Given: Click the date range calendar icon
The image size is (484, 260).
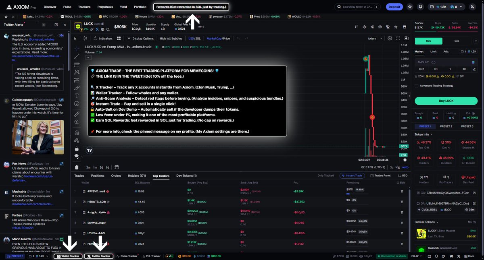Looking at the screenshot, I should (116, 167).
